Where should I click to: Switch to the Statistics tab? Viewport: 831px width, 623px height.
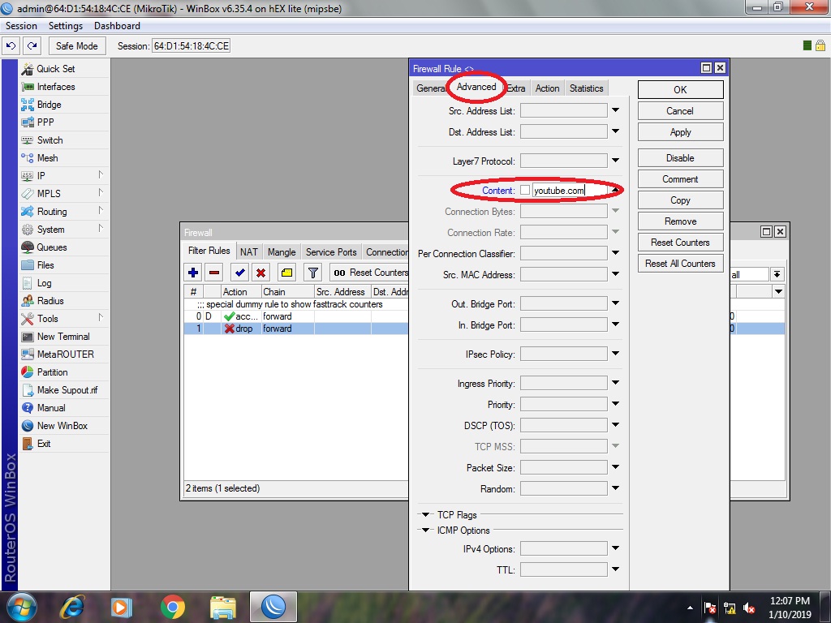(x=586, y=88)
